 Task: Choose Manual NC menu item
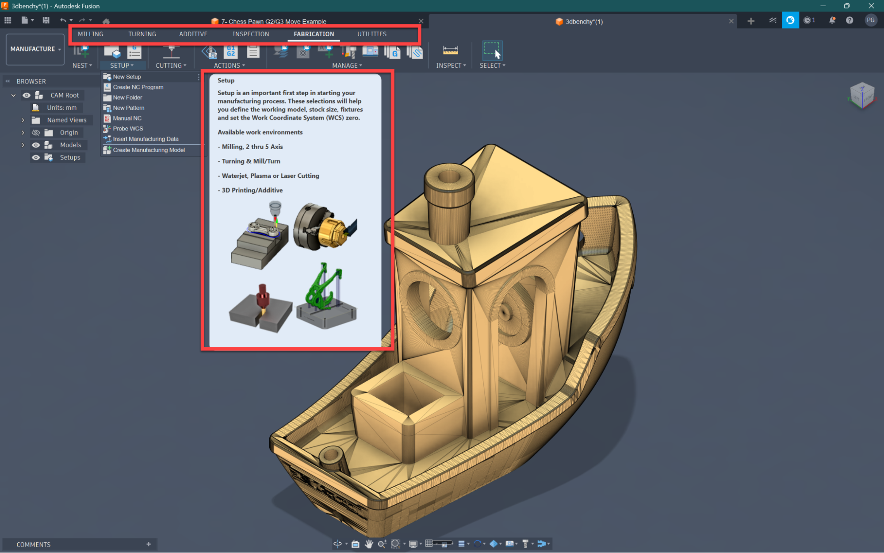pyautogui.click(x=151, y=118)
